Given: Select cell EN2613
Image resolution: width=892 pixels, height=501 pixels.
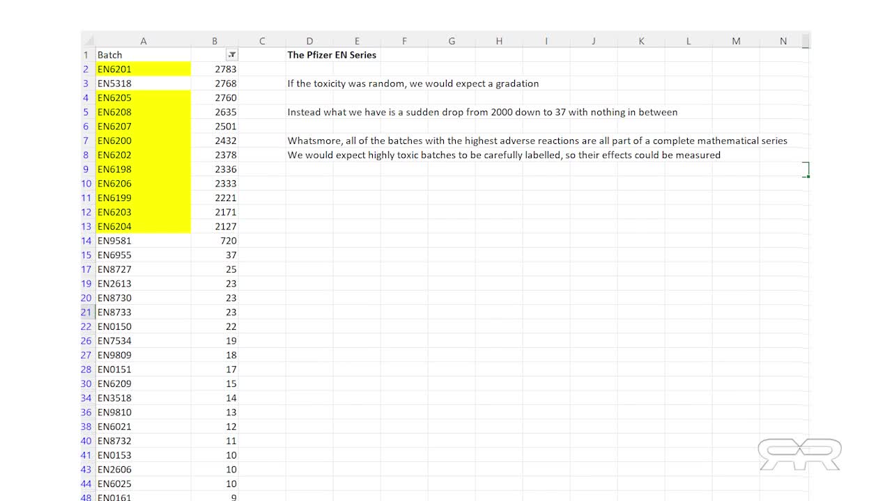Looking at the screenshot, I should coord(143,284).
